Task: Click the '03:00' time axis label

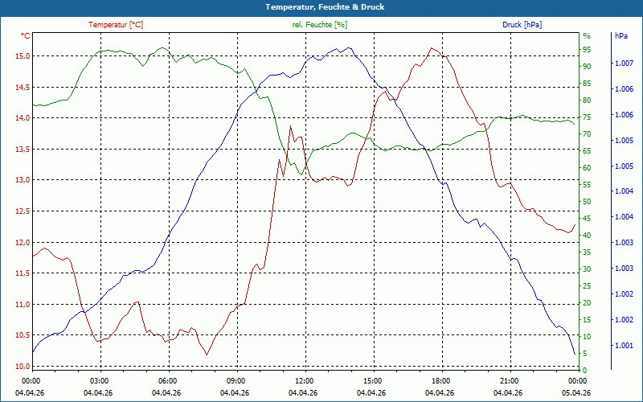Action: coord(98,380)
